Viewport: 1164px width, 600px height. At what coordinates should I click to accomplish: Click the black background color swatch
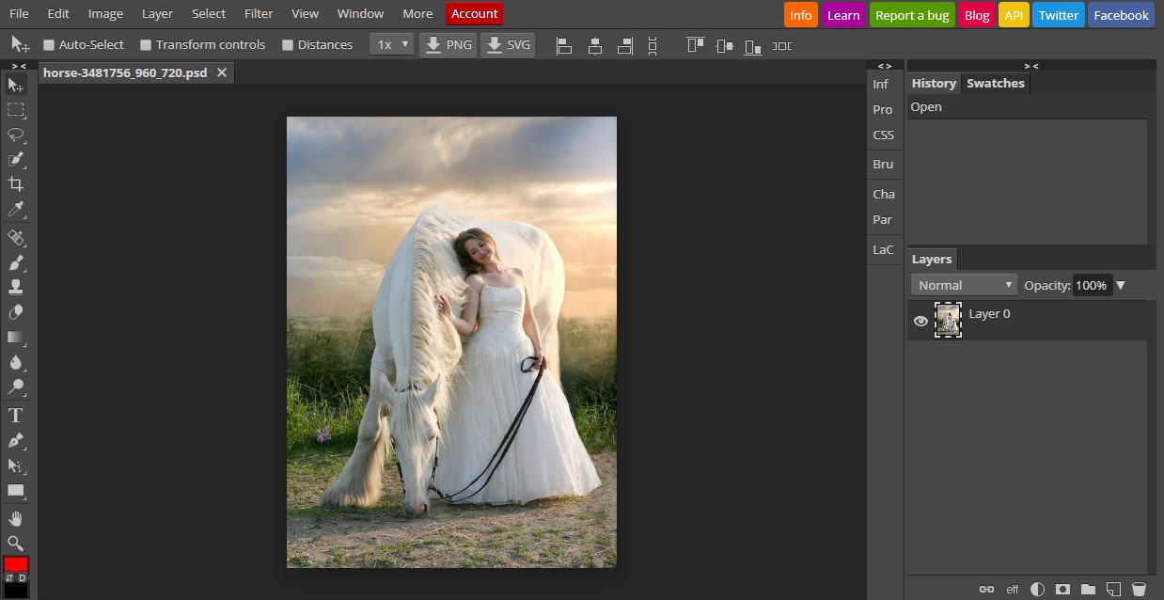click(x=16, y=591)
